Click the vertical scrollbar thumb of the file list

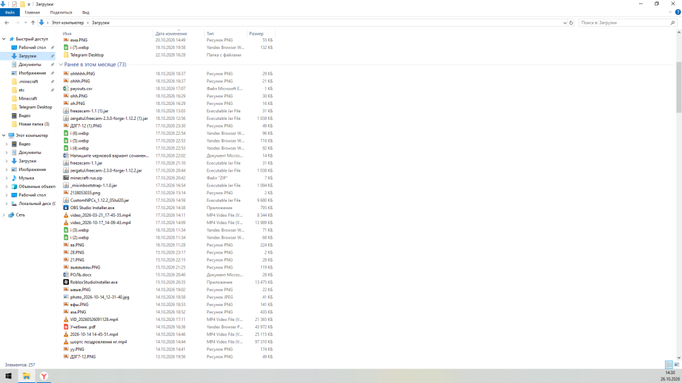coord(679,87)
